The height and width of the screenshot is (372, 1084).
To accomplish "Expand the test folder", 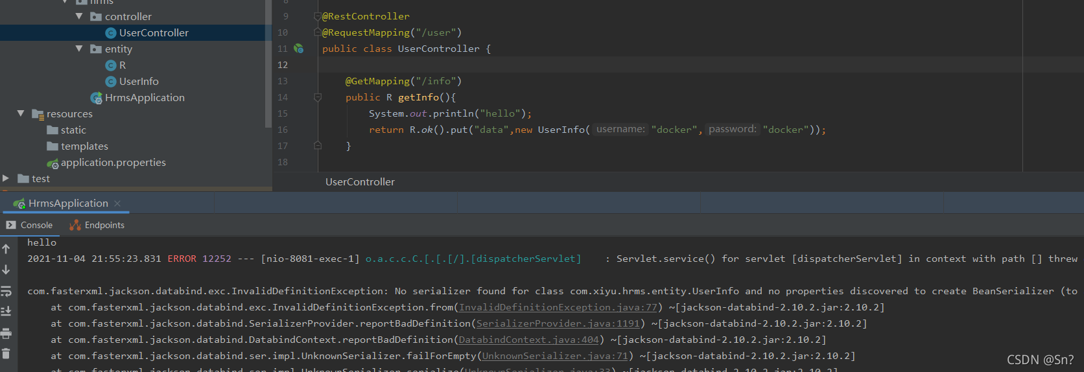I will click(6, 178).
